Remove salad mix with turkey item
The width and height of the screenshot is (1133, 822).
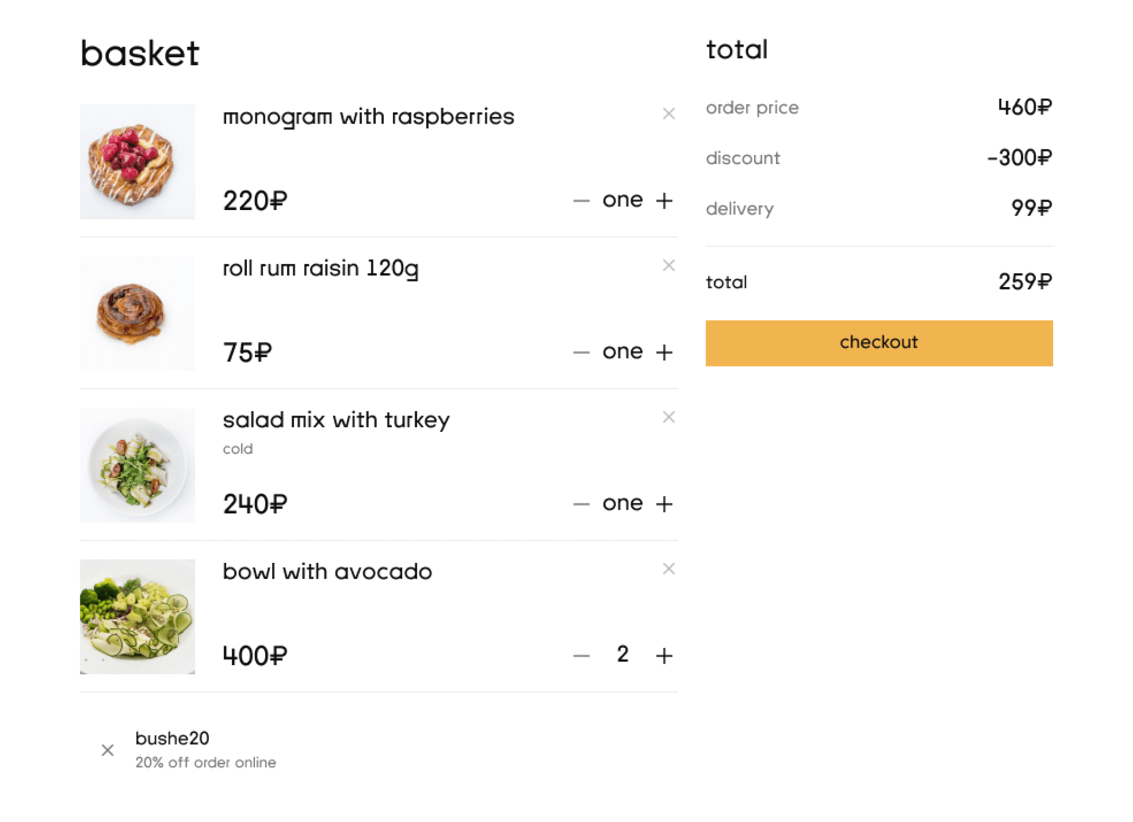[669, 417]
